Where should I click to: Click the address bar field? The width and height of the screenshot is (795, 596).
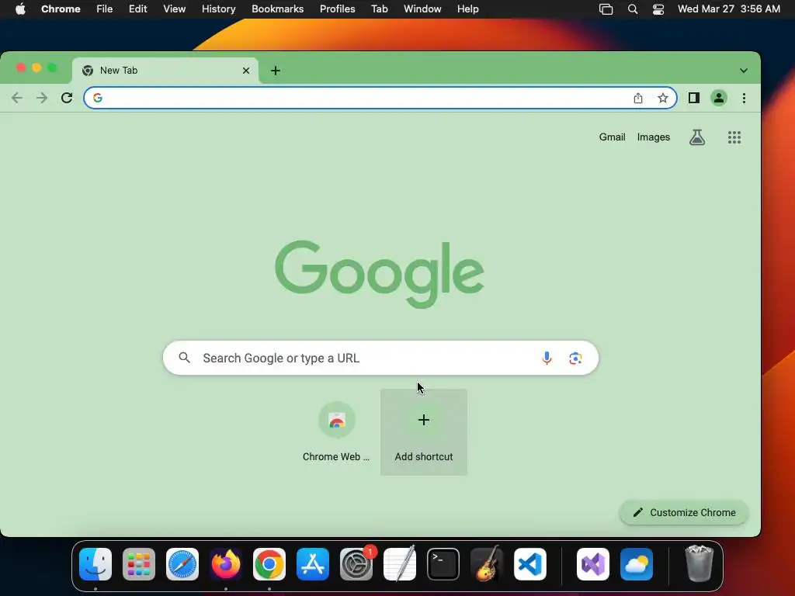(380, 98)
